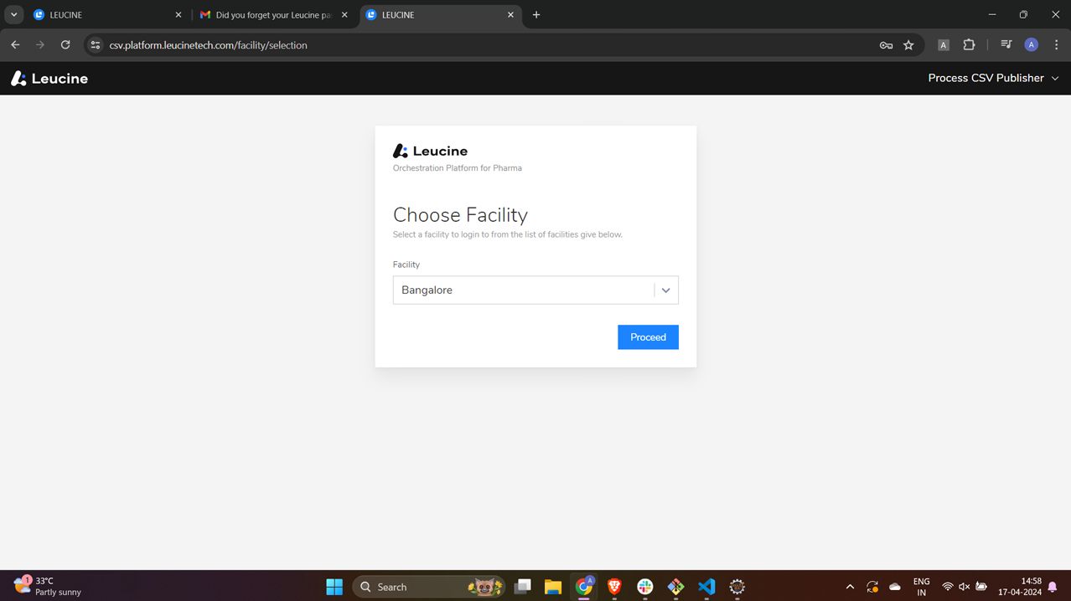
Task: Click the 'Choose Facility' heading
Action: click(x=460, y=215)
